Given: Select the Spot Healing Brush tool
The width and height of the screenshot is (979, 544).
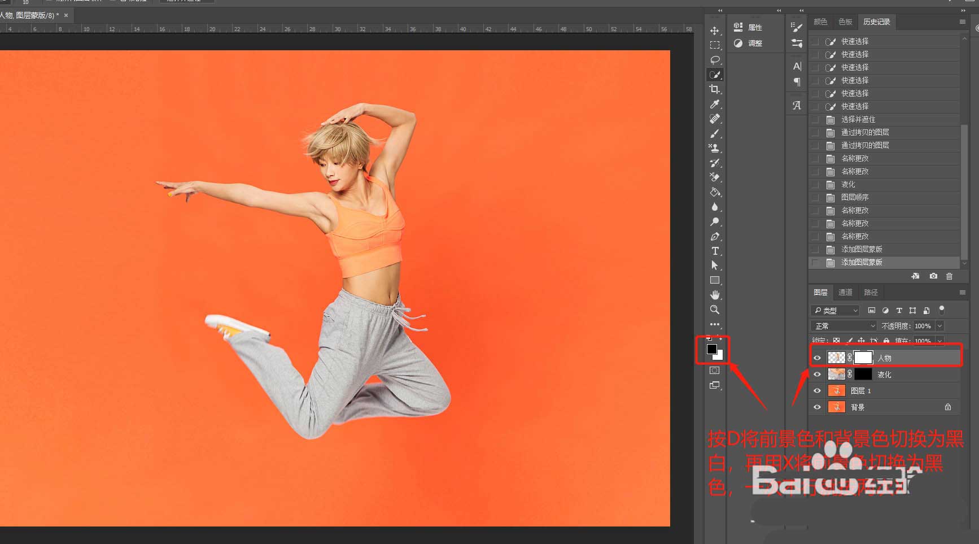Looking at the screenshot, I should [715, 119].
